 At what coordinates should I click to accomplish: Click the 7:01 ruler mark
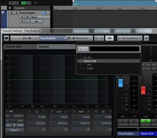[120, 9]
